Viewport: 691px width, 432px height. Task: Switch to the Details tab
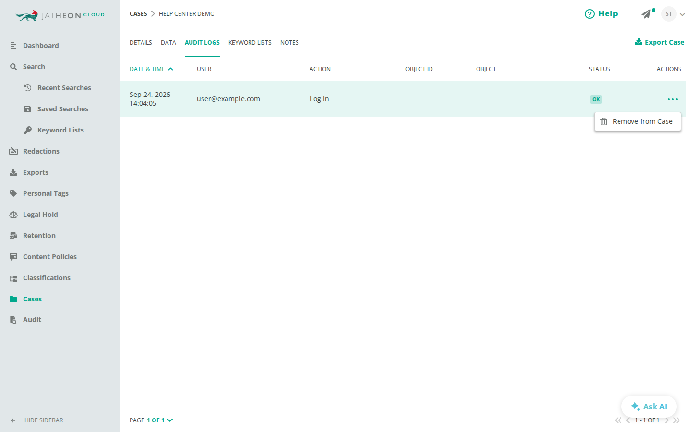coord(141,43)
